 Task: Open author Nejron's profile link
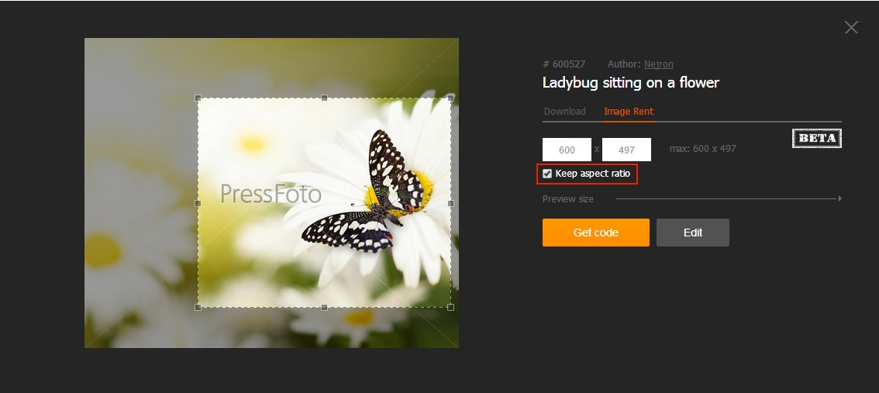click(659, 64)
